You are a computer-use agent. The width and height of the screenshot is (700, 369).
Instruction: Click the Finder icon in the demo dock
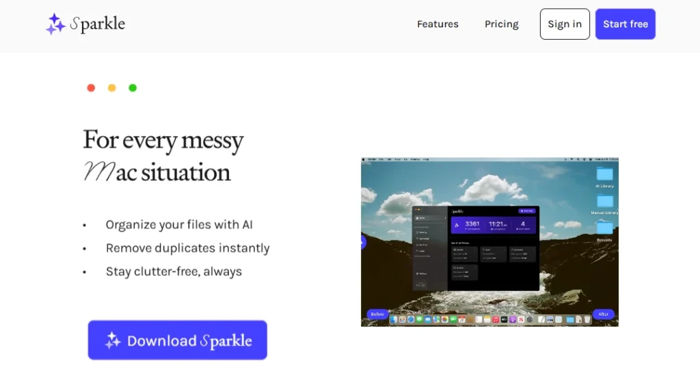tap(394, 320)
